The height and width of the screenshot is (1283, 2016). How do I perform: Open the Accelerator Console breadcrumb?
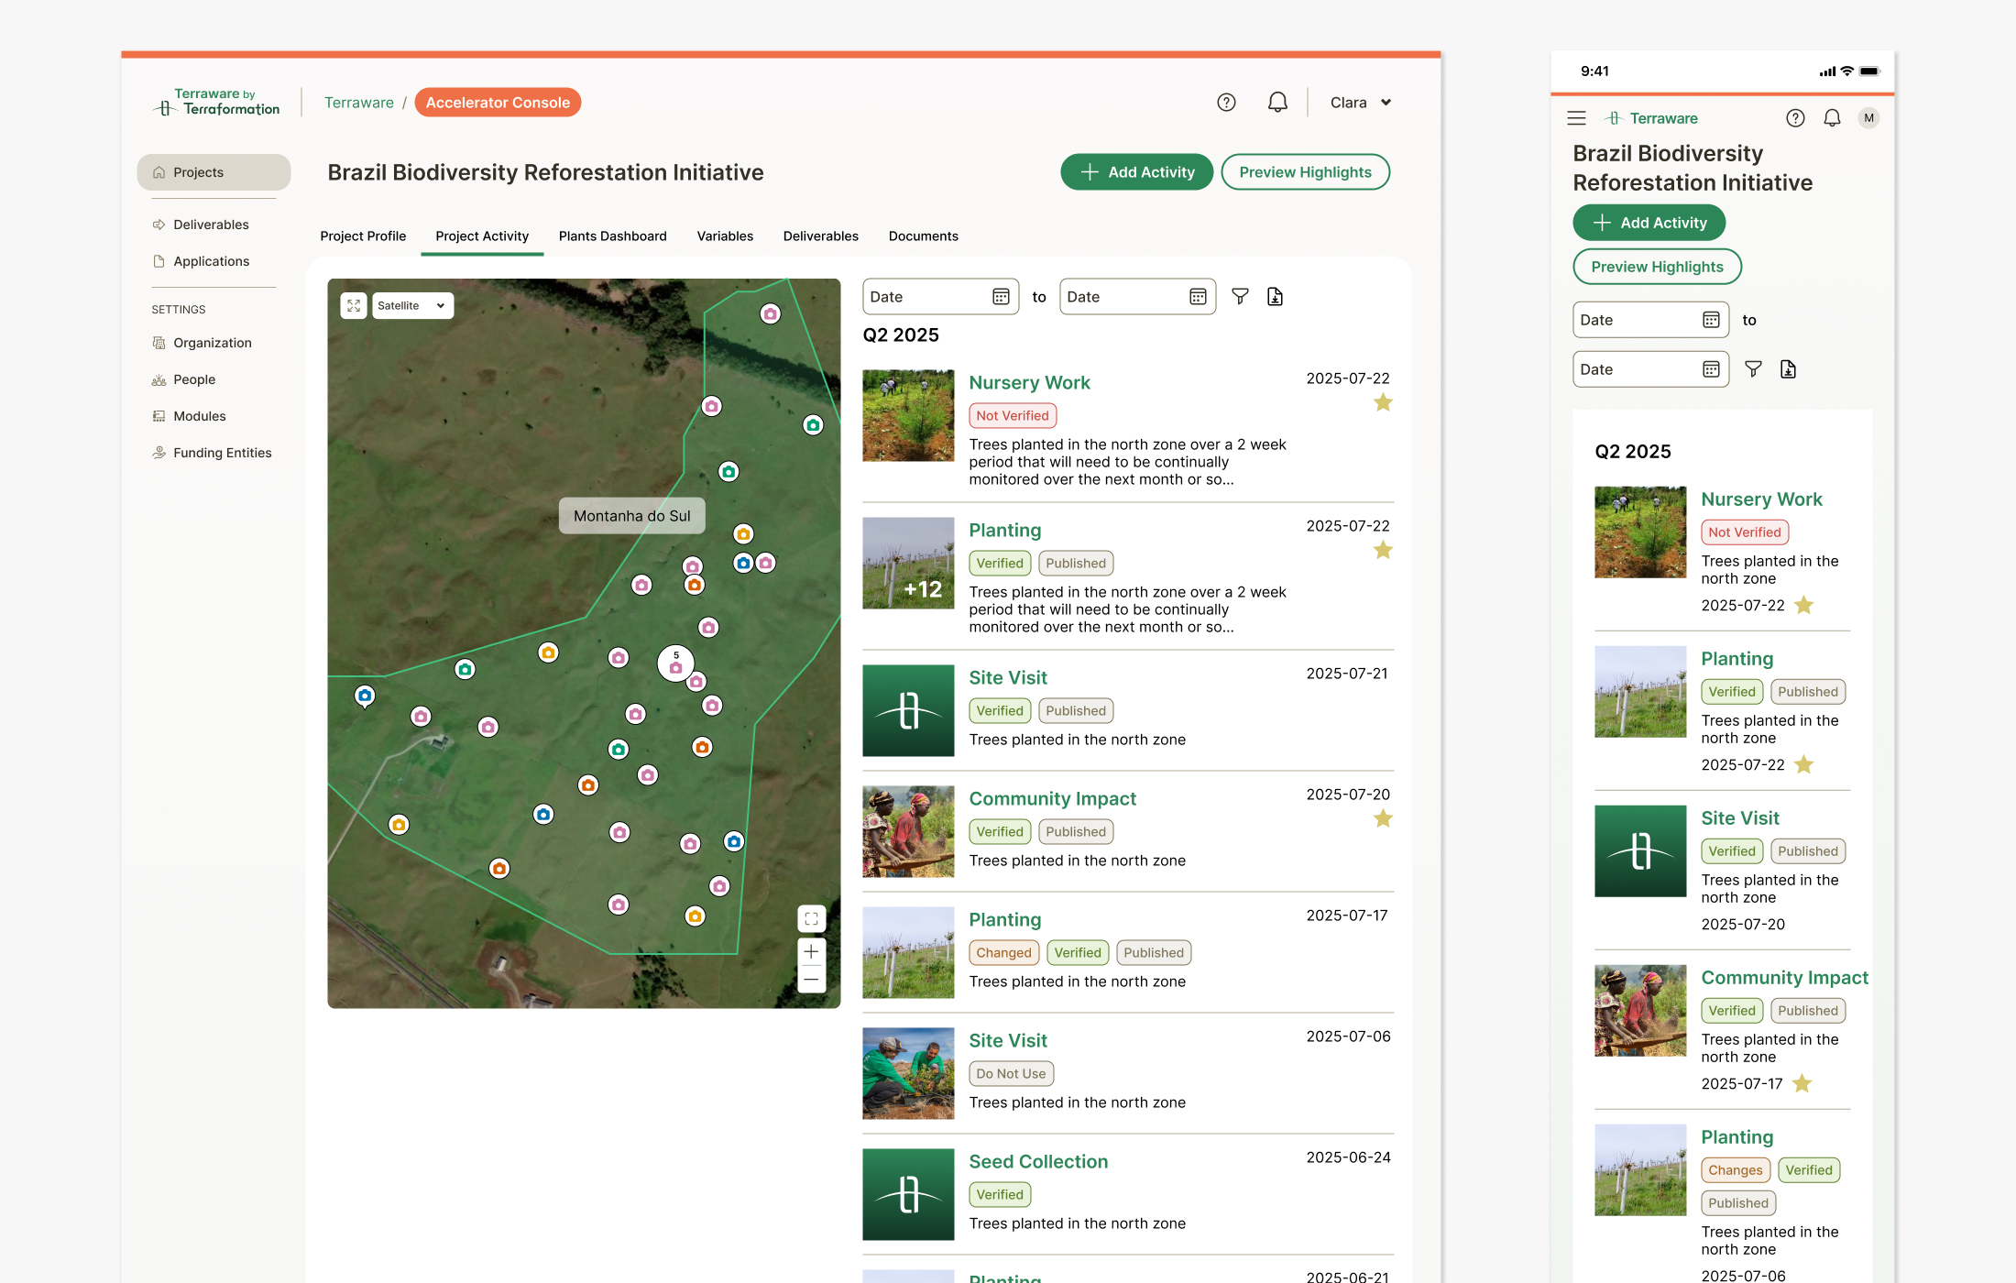498,103
